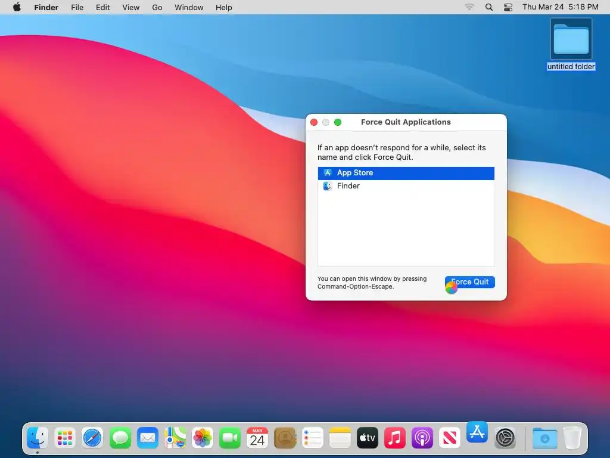Click Wi-Fi status icon
Screen dimensions: 610x458
[x=469, y=7]
